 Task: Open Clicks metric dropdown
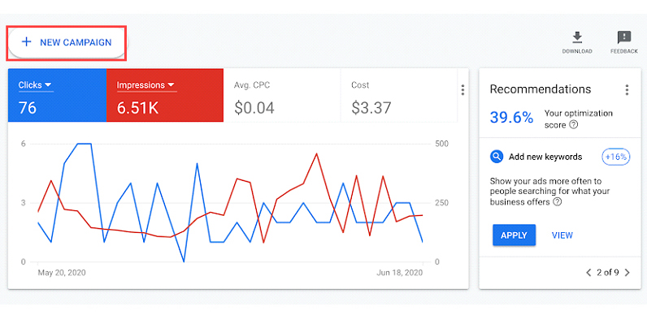(35, 85)
